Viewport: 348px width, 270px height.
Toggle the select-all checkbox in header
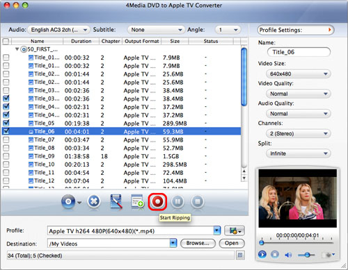(x=6, y=41)
